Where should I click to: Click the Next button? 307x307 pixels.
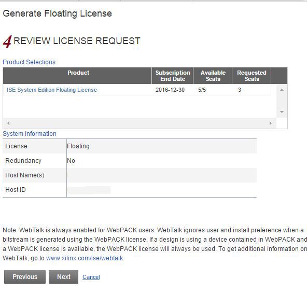click(x=63, y=277)
